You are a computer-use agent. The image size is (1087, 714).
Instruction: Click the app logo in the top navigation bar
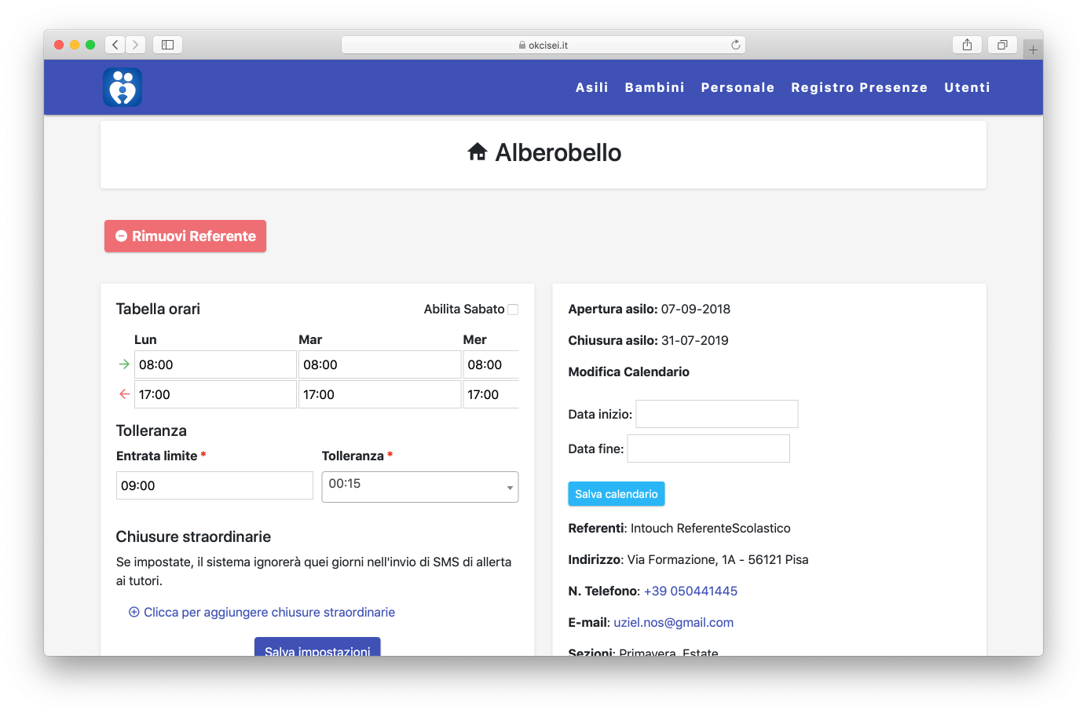pos(123,87)
